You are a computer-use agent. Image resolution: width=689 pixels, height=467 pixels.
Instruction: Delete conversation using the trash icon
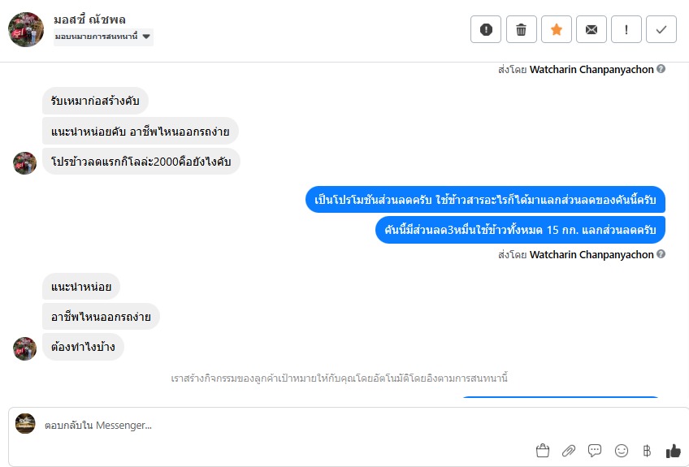coord(521,29)
